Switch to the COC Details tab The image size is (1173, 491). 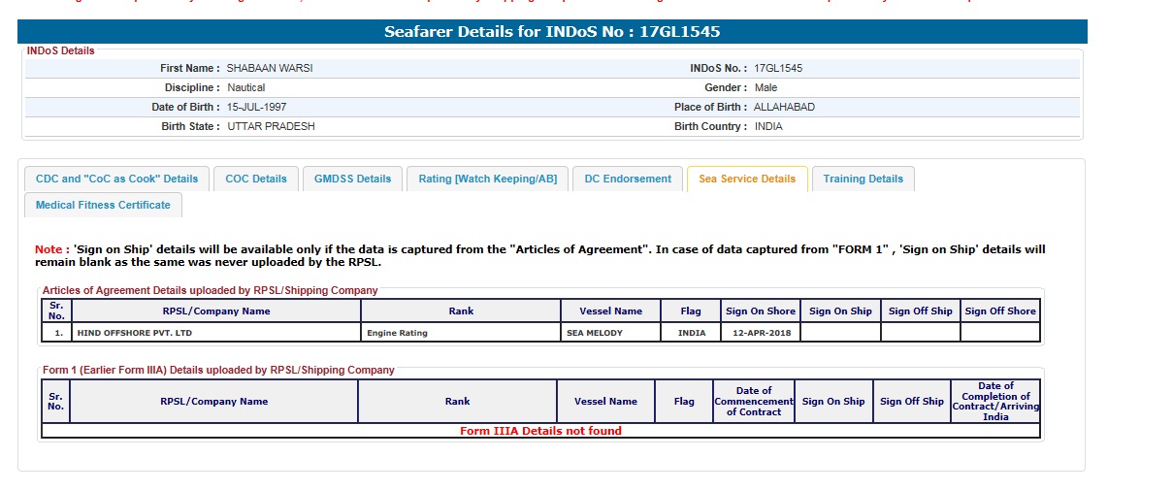(x=256, y=179)
